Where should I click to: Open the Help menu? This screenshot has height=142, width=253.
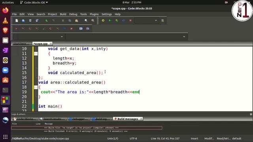(117, 14)
